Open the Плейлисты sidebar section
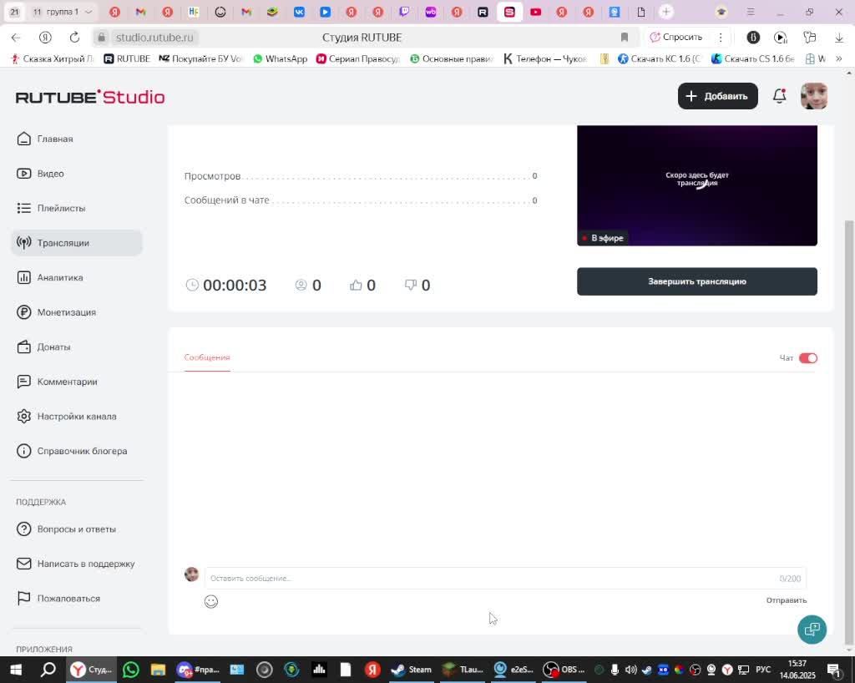The image size is (855, 683). click(51, 208)
